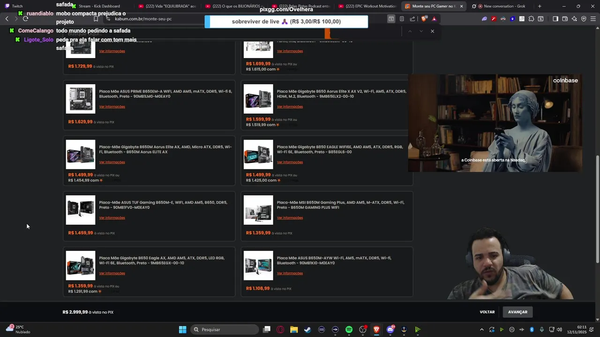Viewport: 600px width, 337px height.
Task: Click VOLTAR button
Action: click(487, 312)
